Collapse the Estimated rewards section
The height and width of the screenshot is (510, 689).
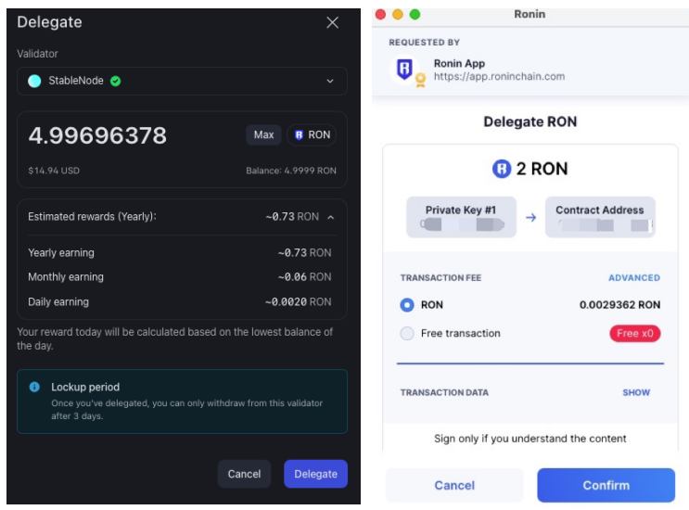coord(331,217)
